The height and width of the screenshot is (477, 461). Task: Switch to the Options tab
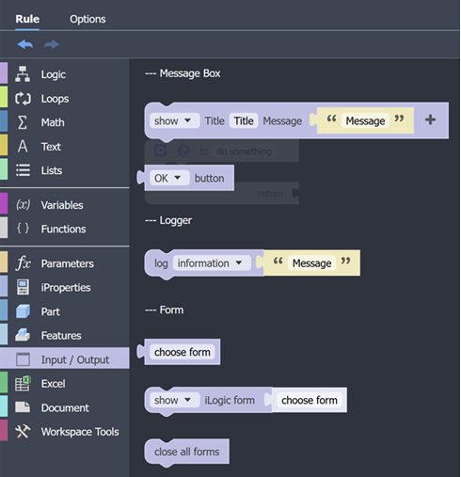click(87, 19)
